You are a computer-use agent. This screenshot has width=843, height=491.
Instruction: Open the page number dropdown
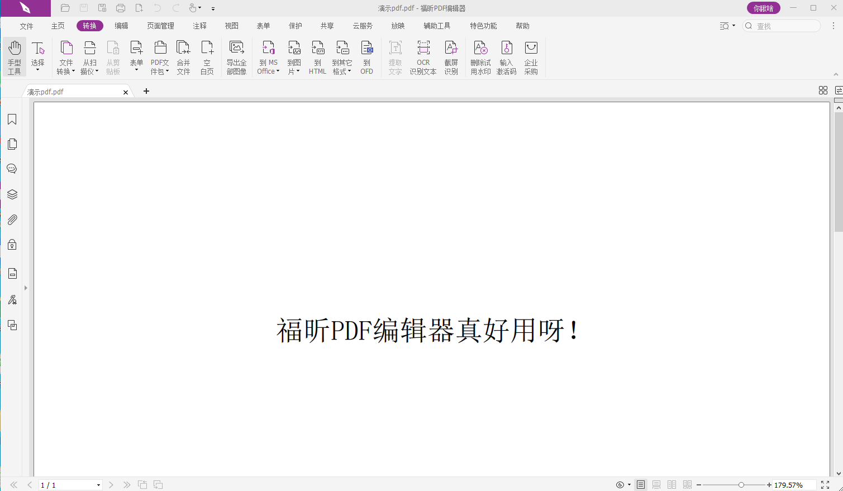pos(98,485)
